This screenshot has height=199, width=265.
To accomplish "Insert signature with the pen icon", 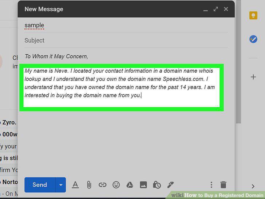I will [170, 185].
